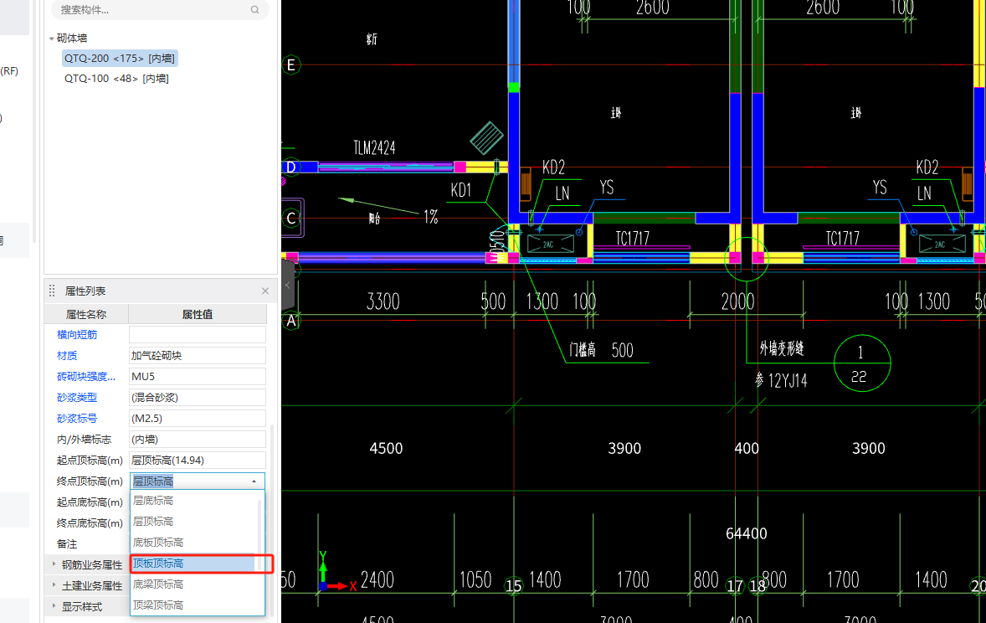The width and height of the screenshot is (986, 623).
Task: Click axis bubble E in drawing
Action: coord(290,64)
